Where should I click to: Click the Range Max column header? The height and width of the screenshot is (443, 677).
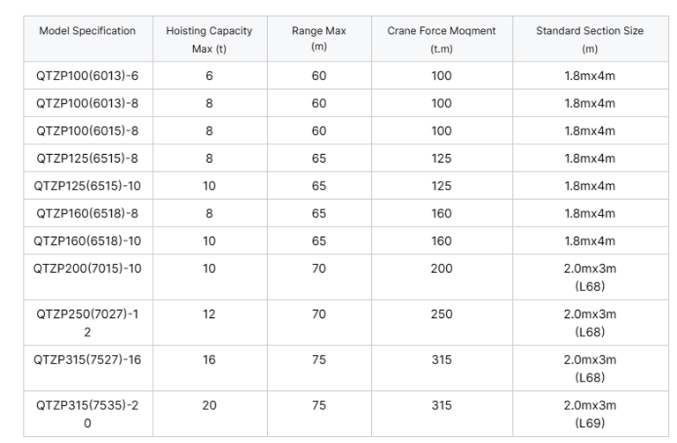click(319, 39)
